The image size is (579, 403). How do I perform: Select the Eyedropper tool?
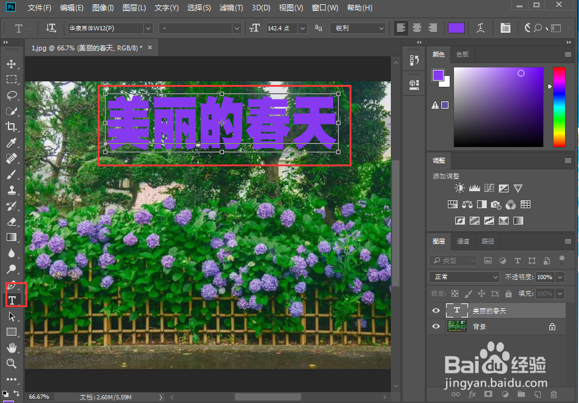click(12, 143)
